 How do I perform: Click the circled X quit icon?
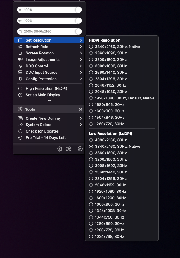click(80, 149)
